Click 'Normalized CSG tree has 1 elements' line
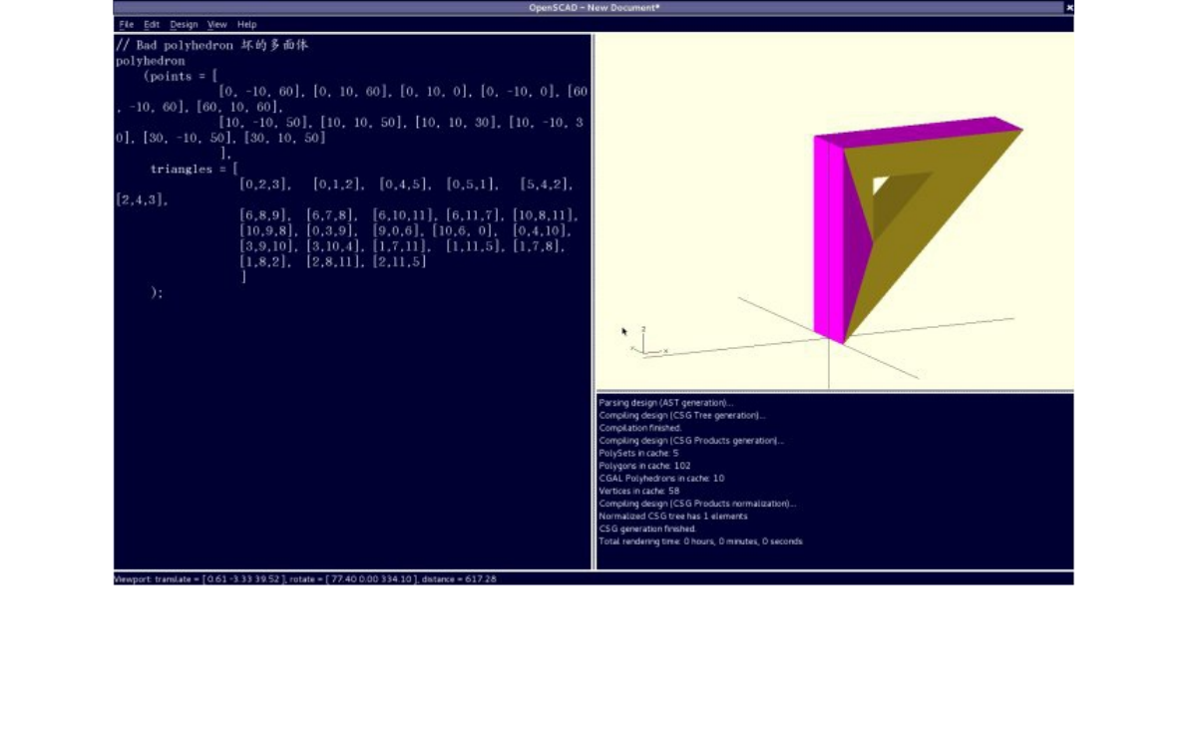Image resolution: width=1187 pixels, height=730 pixels. coord(673,516)
